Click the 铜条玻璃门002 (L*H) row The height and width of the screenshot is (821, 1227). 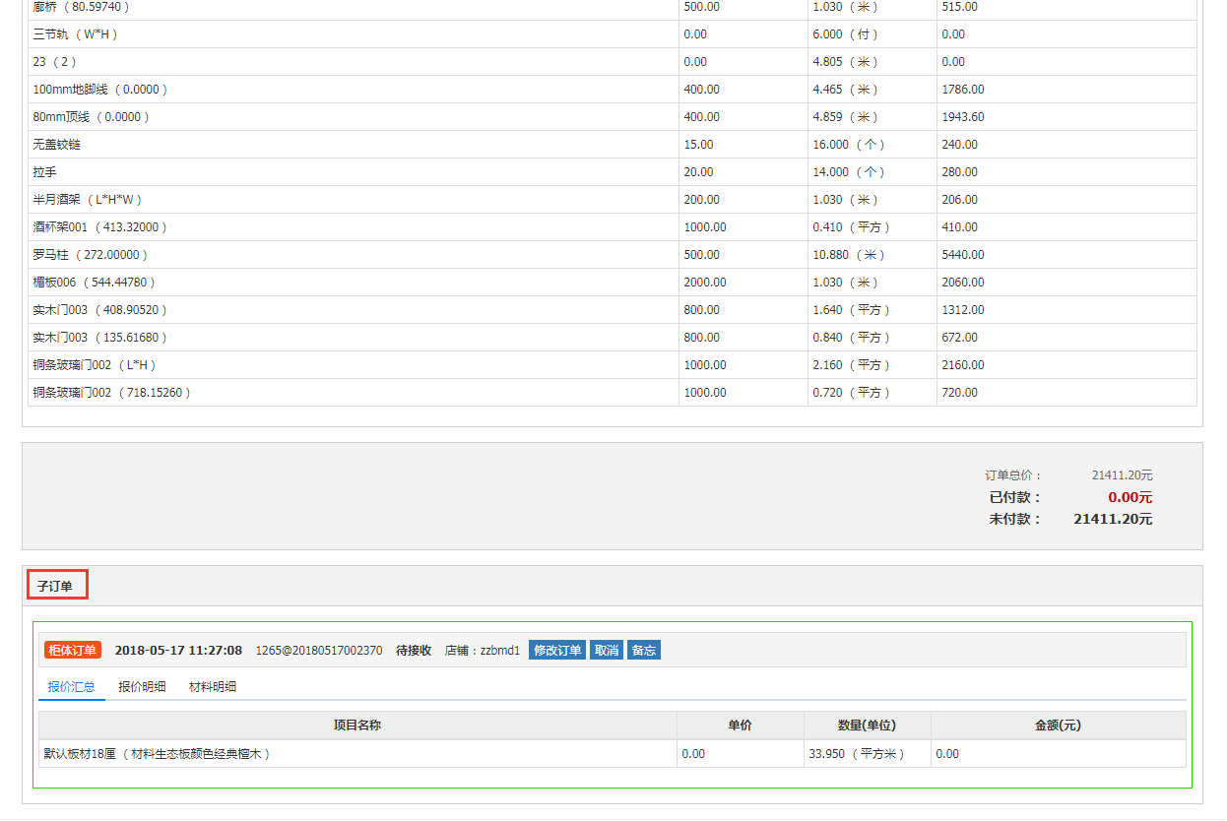[95, 365]
